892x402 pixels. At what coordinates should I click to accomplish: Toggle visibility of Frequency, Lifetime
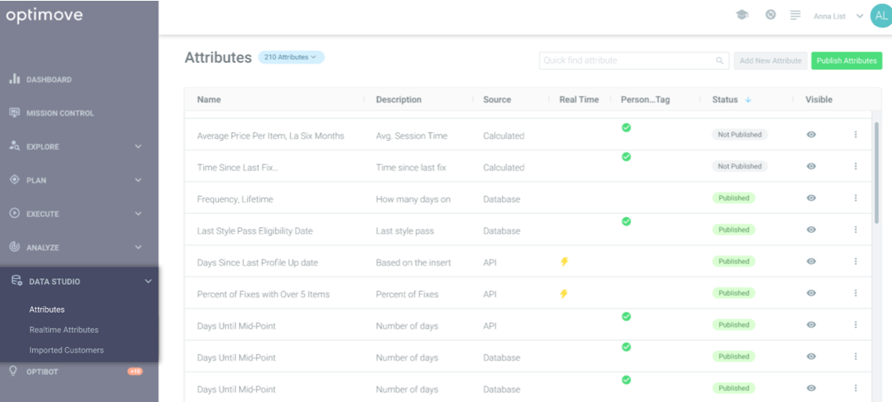[x=811, y=198]
